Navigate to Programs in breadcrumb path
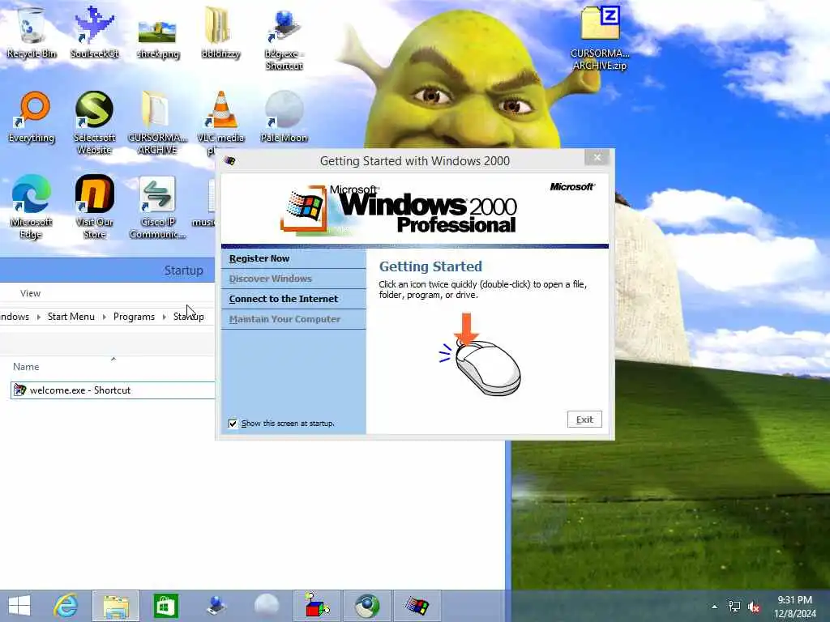The height and width of the screenshot is (622, 830). (134, 317)
